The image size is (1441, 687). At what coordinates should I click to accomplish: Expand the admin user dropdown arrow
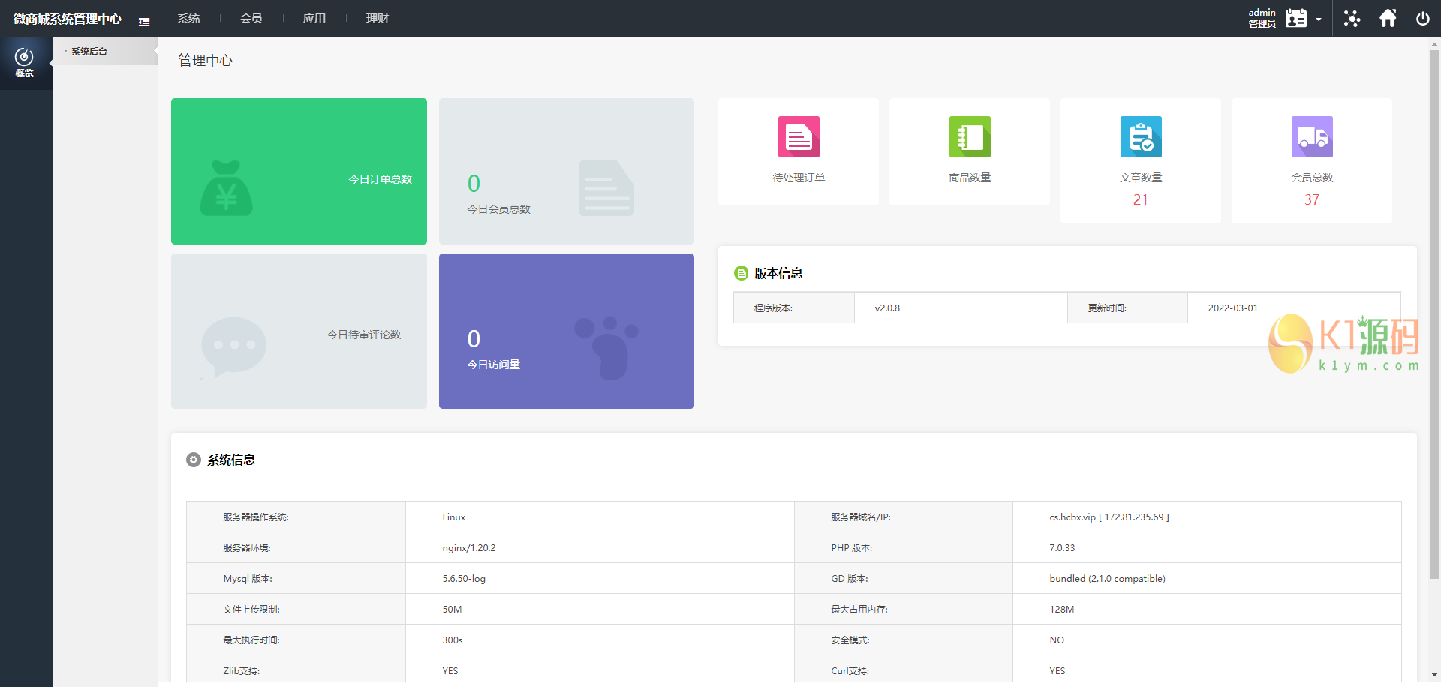pyautogui.click(x=1319, y=19)
